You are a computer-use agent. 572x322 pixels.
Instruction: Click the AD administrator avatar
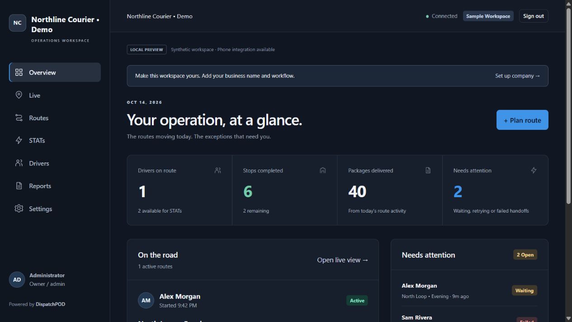(x=17, y=279)
